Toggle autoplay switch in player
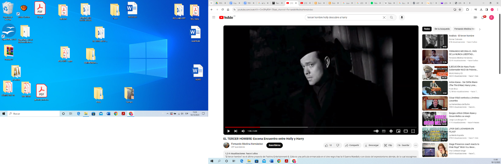The width and height of the screenshot is (501, 164). click(376, 131)
